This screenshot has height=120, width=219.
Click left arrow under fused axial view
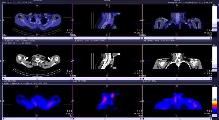point(3,38)
